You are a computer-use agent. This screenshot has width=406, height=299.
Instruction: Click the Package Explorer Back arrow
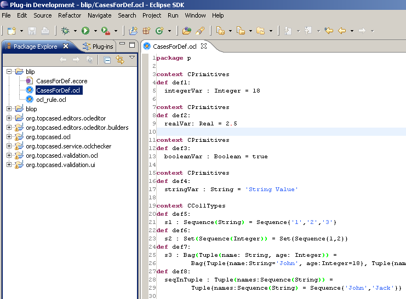pyautogui.click(x=63, y=60)
